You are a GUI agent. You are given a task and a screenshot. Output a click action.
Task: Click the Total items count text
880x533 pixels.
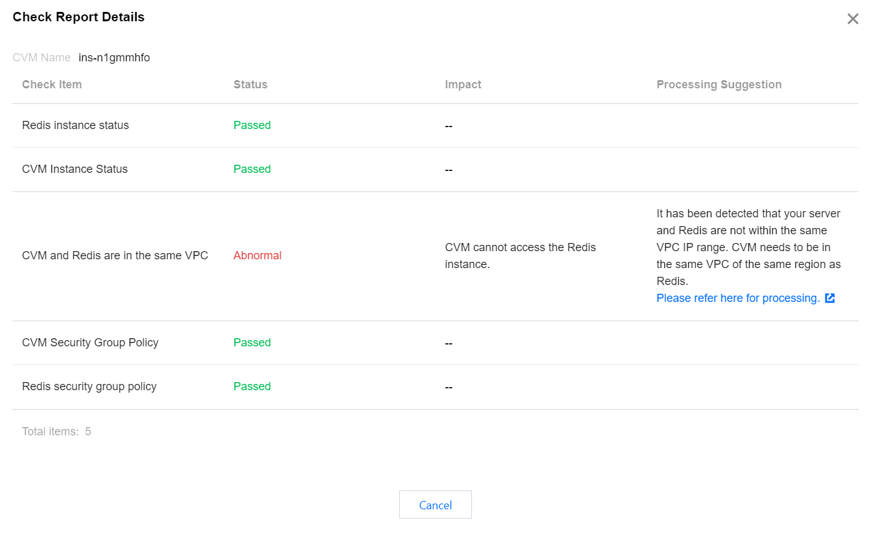click(56, 432)
